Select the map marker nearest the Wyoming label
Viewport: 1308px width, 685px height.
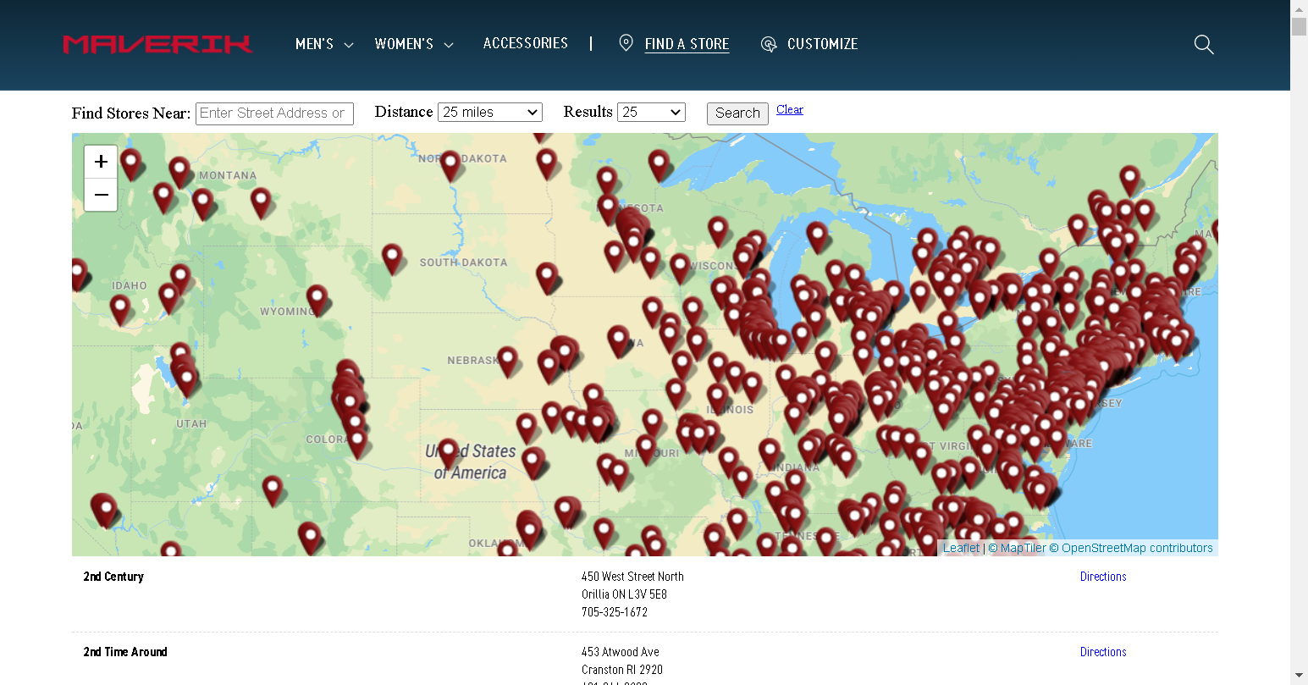coord(317,296)
